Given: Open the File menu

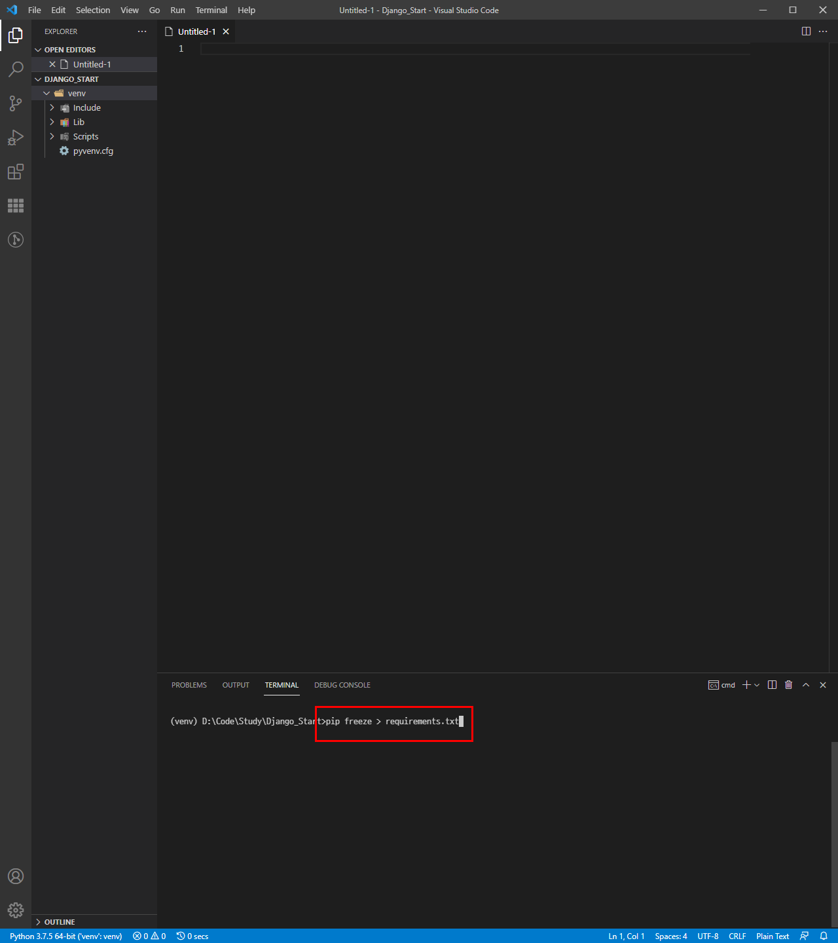Looking at the screenshot, I should [35, 10].
